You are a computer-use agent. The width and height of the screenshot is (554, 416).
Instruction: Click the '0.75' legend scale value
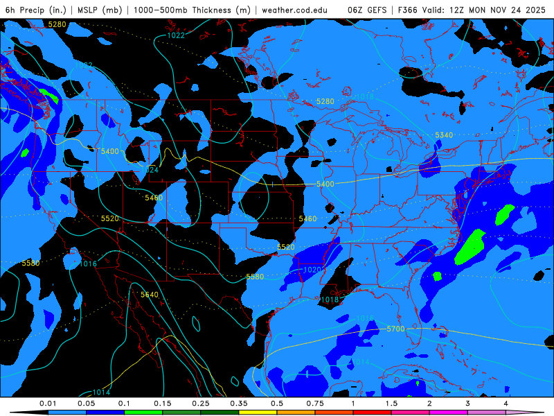click(x=315, y=404)
